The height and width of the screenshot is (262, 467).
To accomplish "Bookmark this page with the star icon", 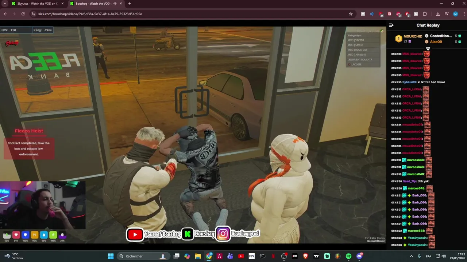I will point(351,14).
